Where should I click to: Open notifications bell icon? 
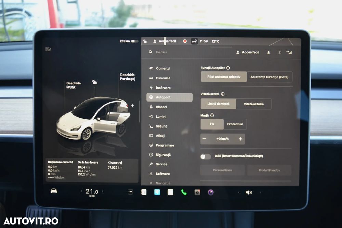coord(269,52)
